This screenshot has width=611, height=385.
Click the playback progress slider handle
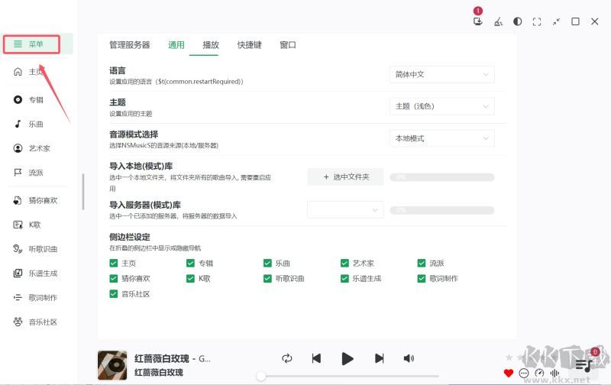point(261,376)
